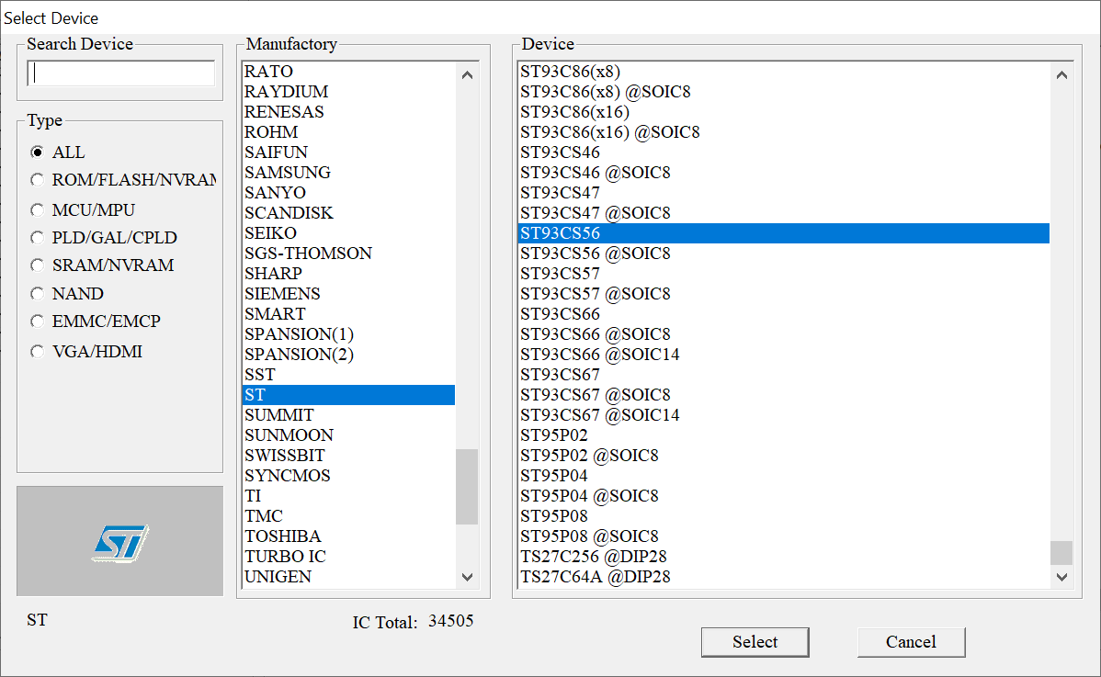Choose device ST93C86(x16) @SOIC8
Viewport: 1101px width, 677px height.
coord(784,132)
